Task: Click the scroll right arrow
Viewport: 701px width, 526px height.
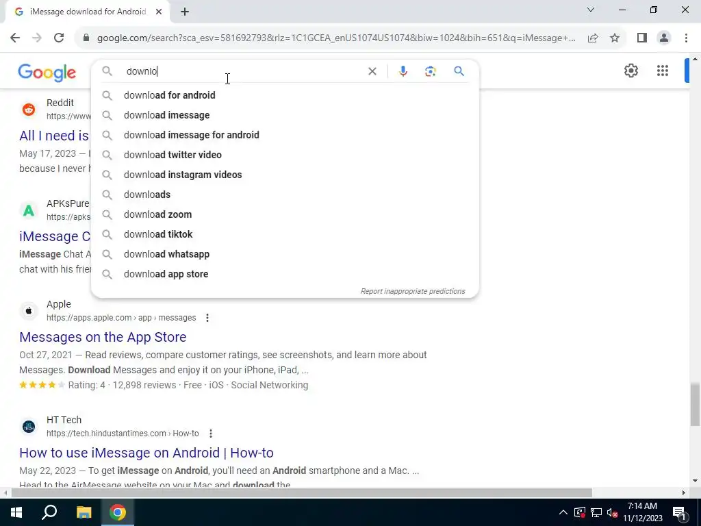Action: (x=684, y=493)
